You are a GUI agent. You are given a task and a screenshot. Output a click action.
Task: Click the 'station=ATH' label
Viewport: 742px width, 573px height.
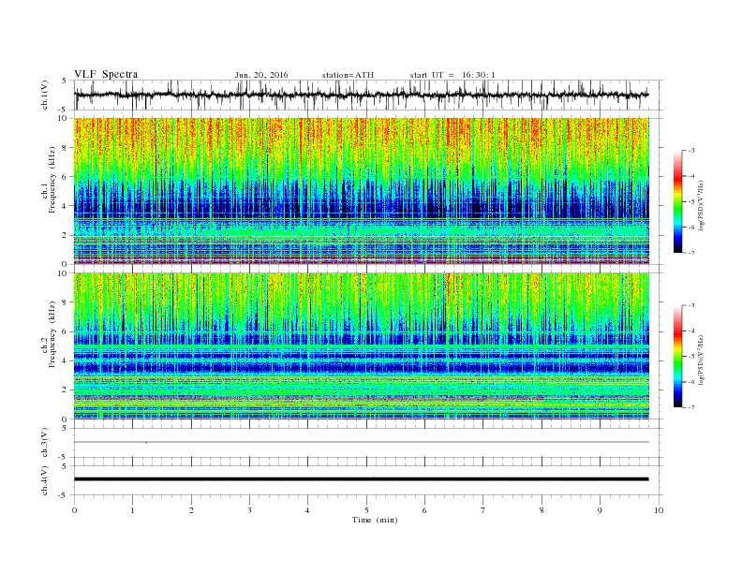[x=348, y=75]
